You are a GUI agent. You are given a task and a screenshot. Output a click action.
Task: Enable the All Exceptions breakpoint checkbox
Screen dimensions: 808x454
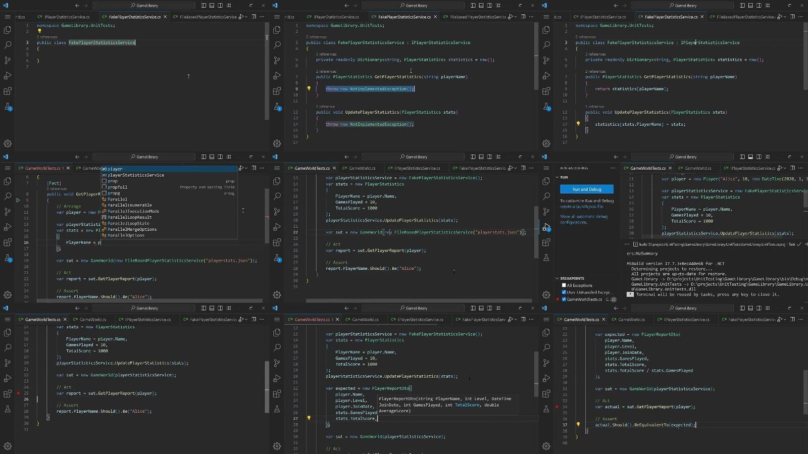564,285
